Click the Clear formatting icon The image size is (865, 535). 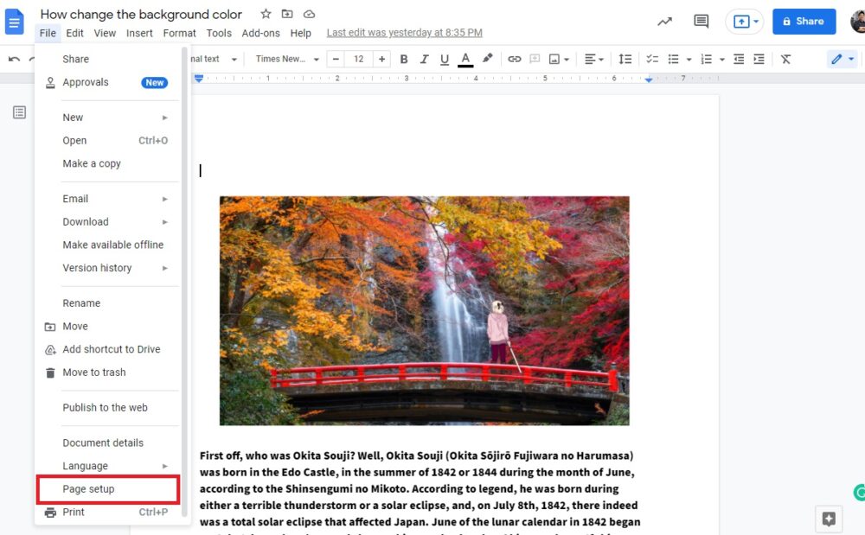(x=785, y=59)
